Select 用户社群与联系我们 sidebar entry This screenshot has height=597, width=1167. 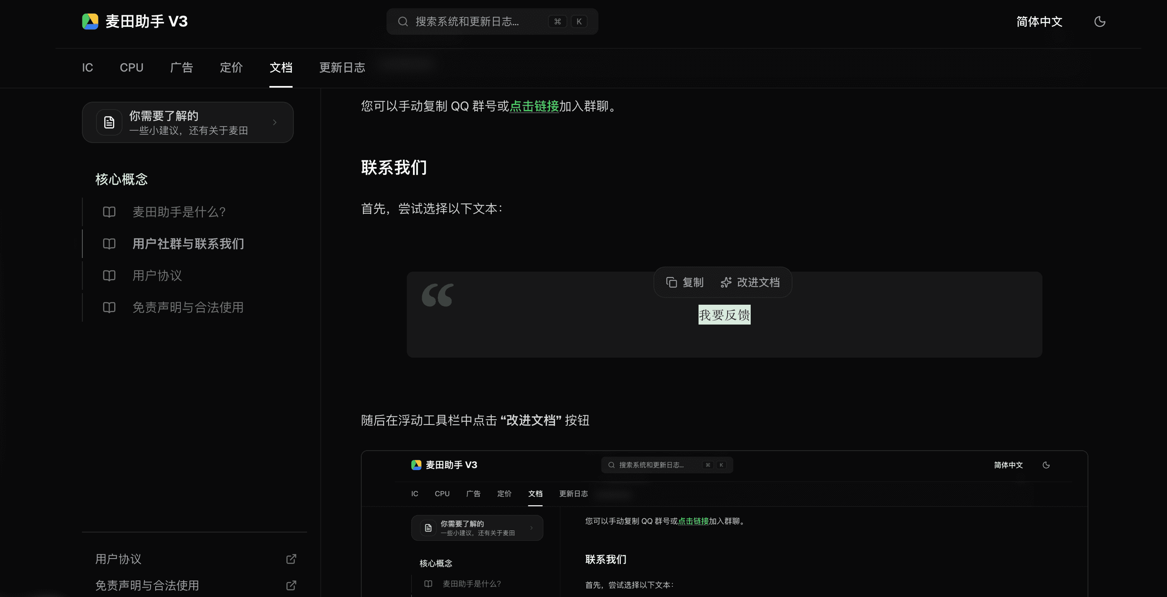(x=188, y=244)
